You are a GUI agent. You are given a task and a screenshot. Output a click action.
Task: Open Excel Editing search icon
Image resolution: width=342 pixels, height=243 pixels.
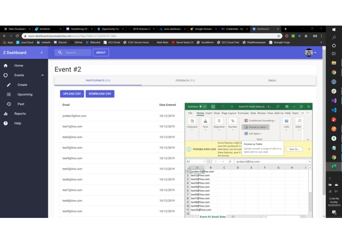(x=299, y=121)
